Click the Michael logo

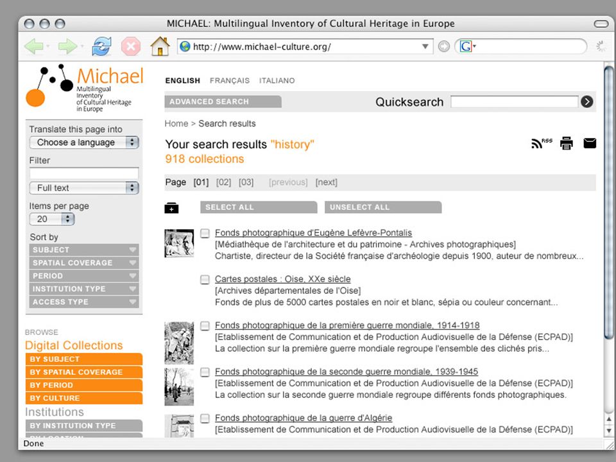coord(85,87)
